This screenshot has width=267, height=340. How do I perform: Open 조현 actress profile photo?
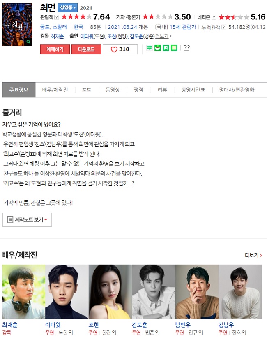[x=110, y=292]
